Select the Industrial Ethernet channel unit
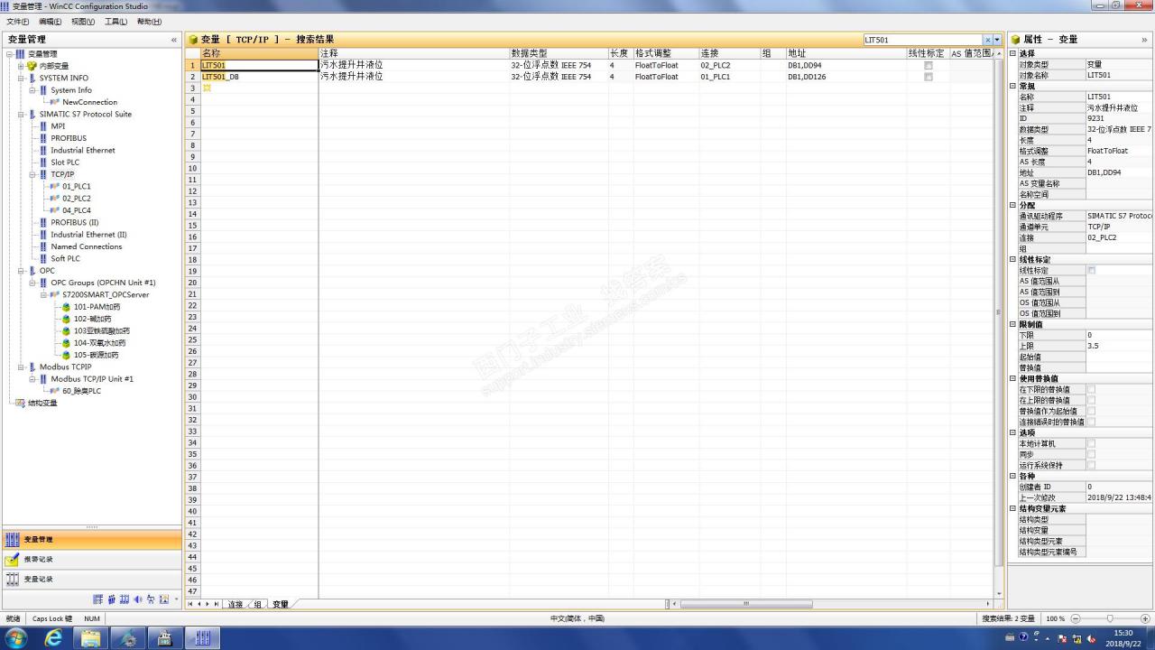Screen dimensions: 1155x650 coord(82,150)
